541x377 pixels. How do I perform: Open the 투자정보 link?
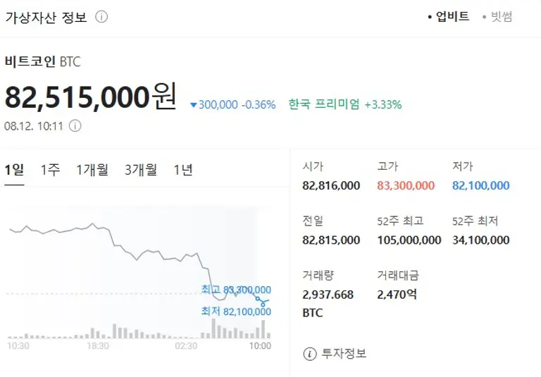pyautogui.click(x=344, y=354)
